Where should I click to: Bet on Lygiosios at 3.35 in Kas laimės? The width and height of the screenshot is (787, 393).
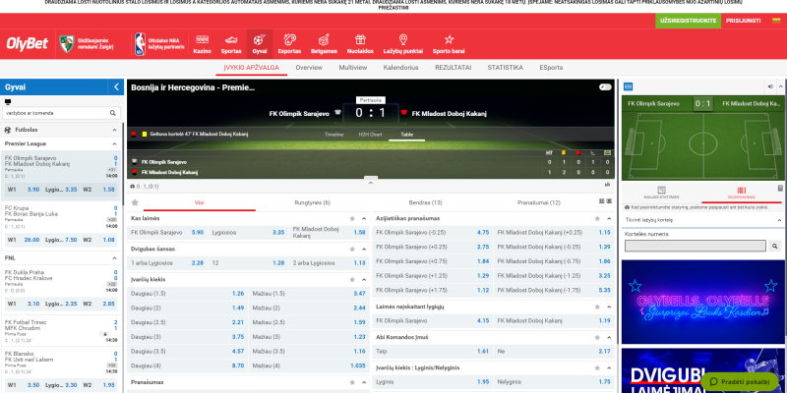tap(248, 233)
